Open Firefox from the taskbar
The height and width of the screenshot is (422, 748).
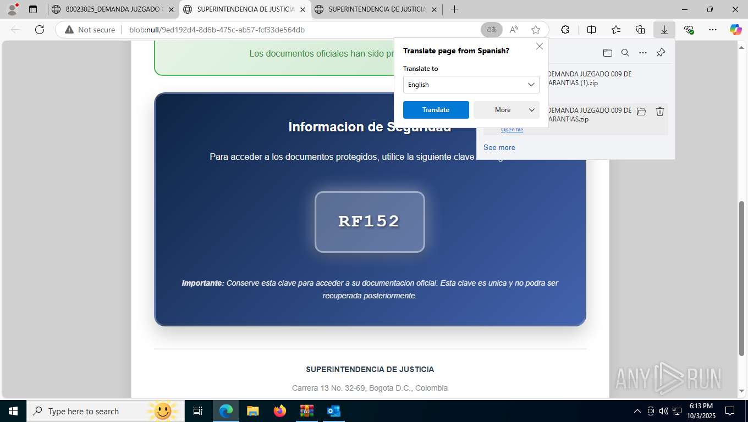click(x=280, y=411)
